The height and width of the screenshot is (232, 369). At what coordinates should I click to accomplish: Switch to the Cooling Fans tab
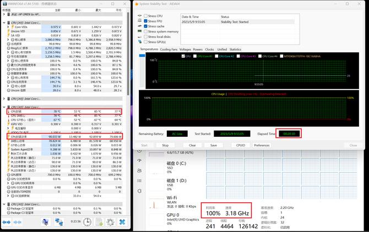pos(169,49)
